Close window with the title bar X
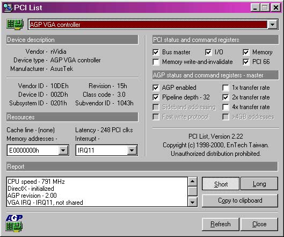This screenshot has width=284, height=237. click(276, 8)
